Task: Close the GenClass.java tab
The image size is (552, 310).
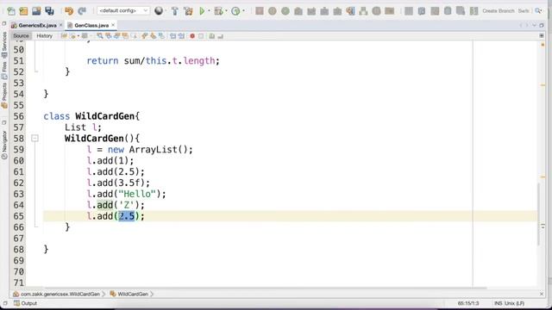Action: pos(113,25)
